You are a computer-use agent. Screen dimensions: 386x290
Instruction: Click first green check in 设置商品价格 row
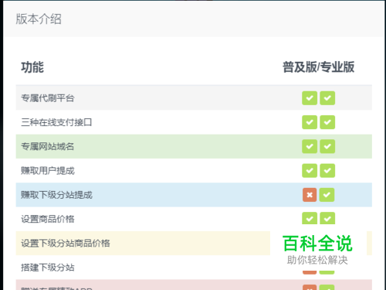coord(310,218)
